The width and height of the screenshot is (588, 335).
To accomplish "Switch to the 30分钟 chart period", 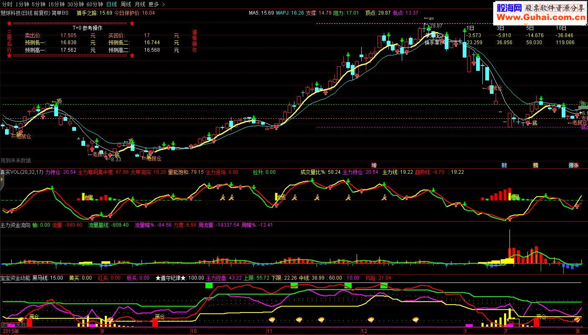I will (75, 4).
